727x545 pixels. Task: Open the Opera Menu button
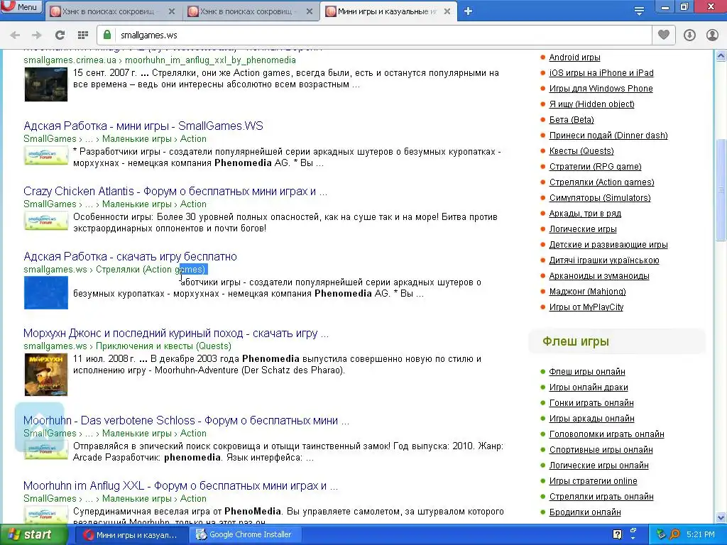click(21, 6)
